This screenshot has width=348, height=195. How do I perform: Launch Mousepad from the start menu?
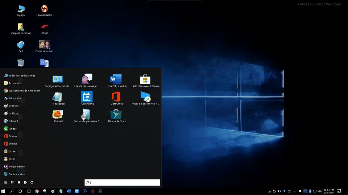pos(58,99)
